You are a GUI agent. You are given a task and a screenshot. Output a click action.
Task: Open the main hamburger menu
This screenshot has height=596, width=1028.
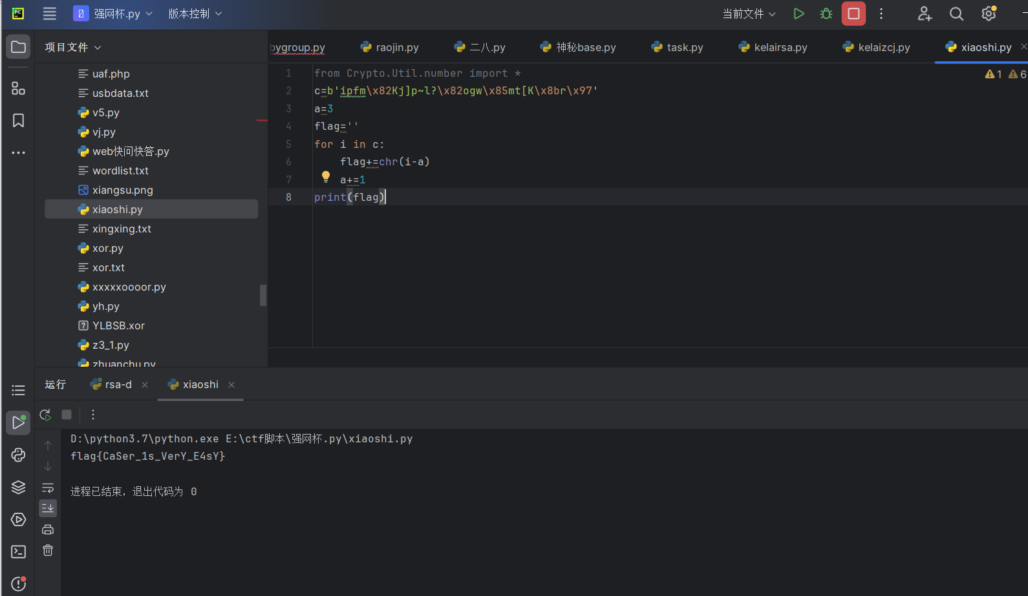pyautogui.click(x=50, y=14)
